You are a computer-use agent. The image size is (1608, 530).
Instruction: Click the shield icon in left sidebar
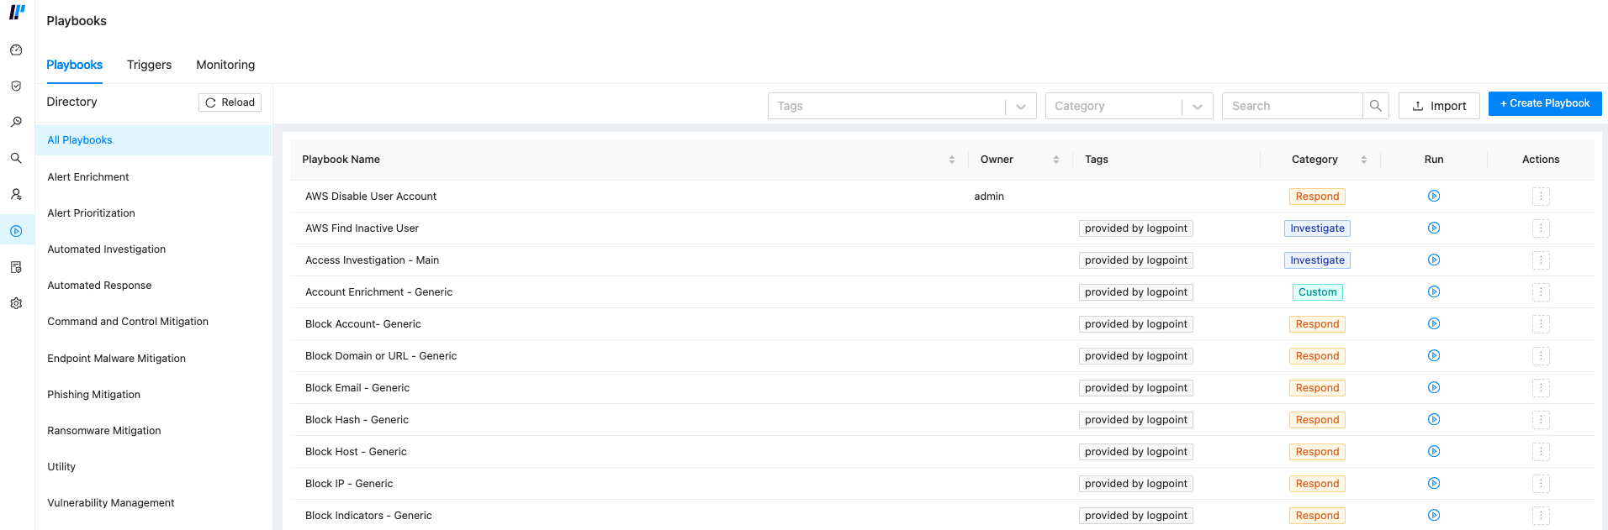pyautogui.click(x=16, y=87)
